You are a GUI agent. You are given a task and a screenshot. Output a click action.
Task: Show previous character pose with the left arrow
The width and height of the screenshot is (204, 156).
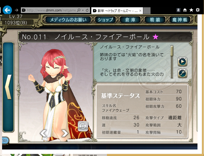tap(44, 133)
